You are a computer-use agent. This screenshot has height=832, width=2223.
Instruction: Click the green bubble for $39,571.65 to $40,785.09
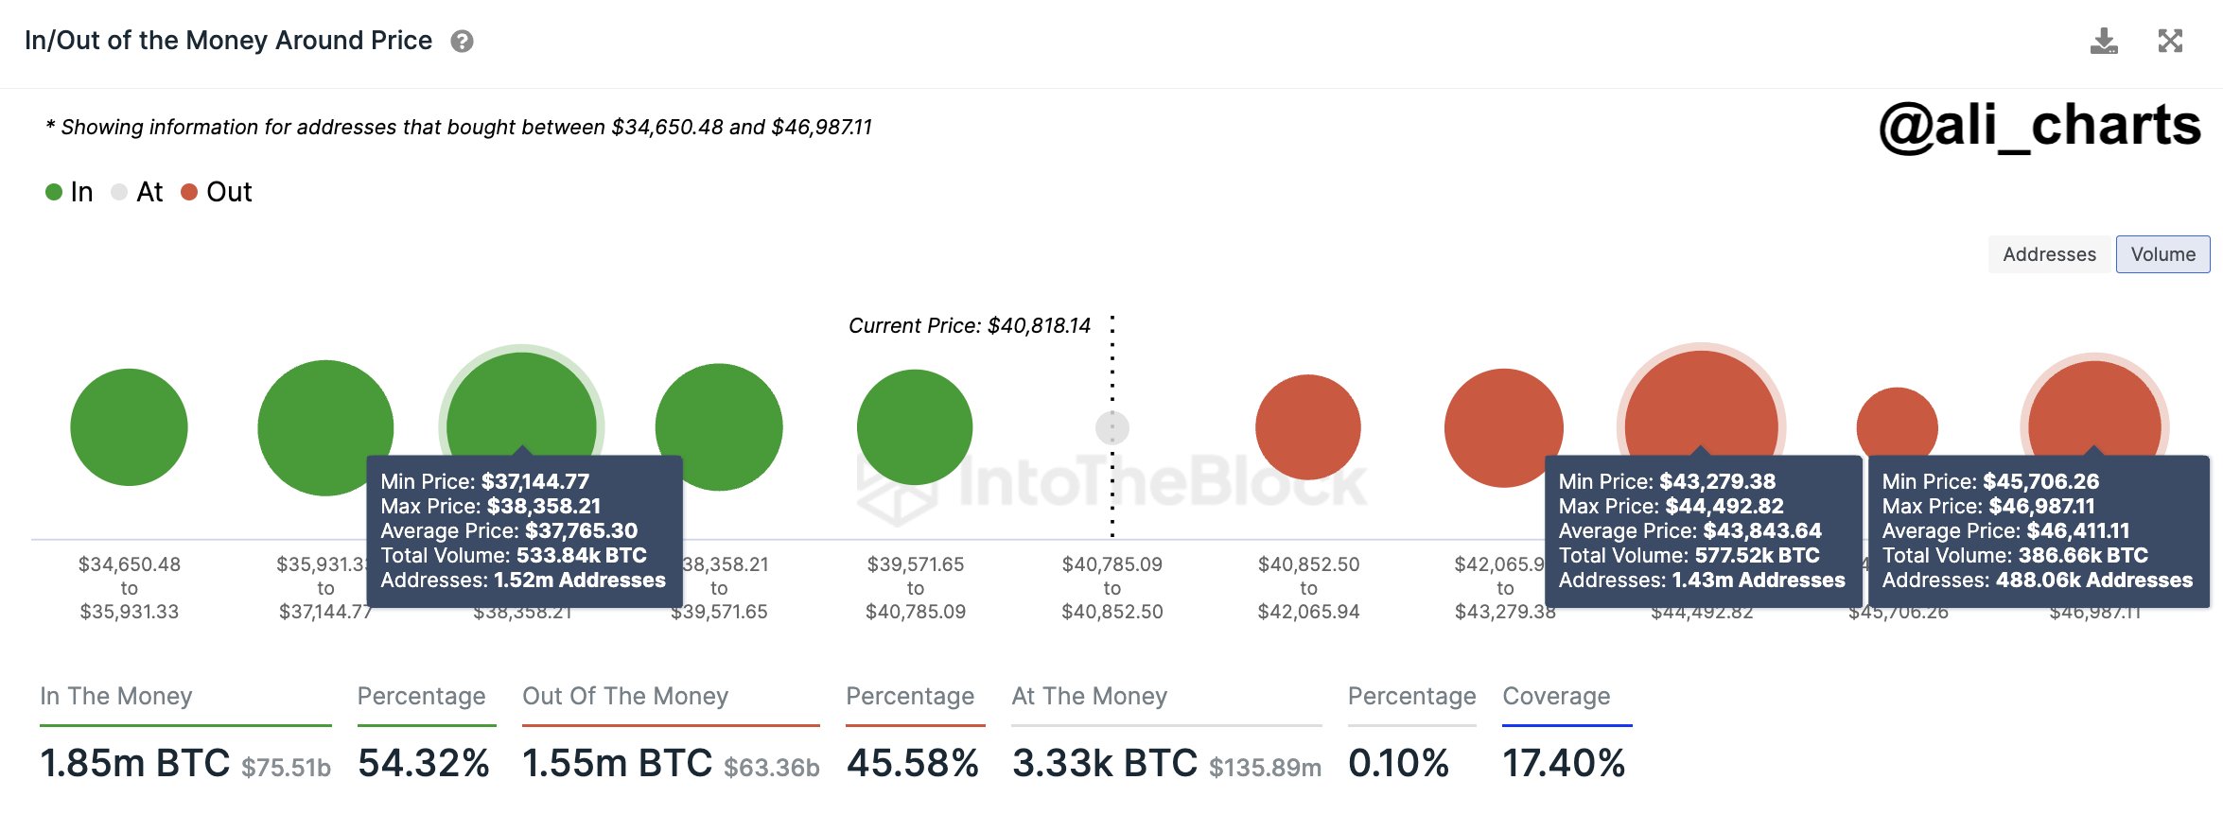[915, 427]
